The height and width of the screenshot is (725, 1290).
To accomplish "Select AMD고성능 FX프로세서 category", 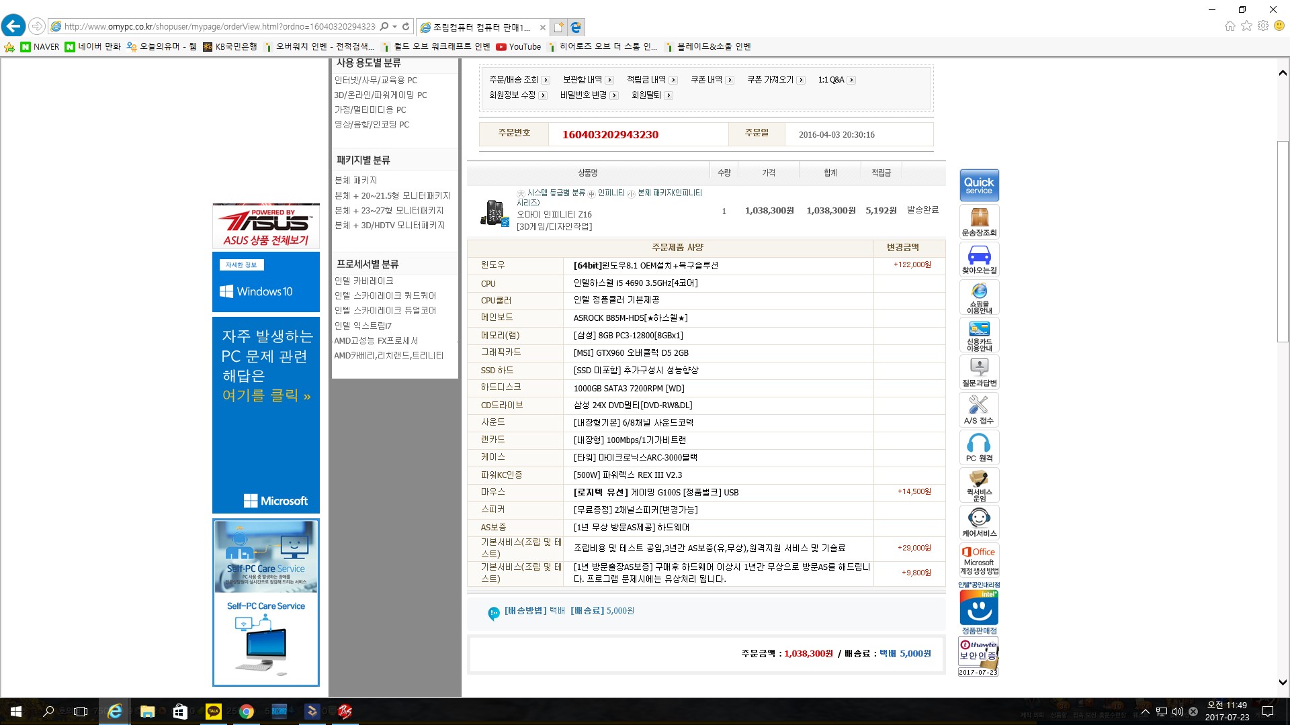I will click(x=376, y=341).
